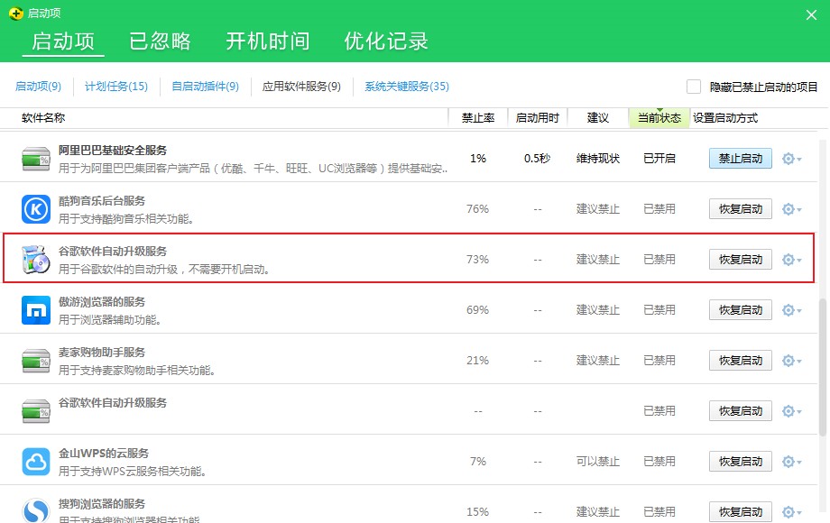Click the 金山WPS cloud icon
Image resolution: width=830 pixels, height=523 pixels.
(36, 462)
